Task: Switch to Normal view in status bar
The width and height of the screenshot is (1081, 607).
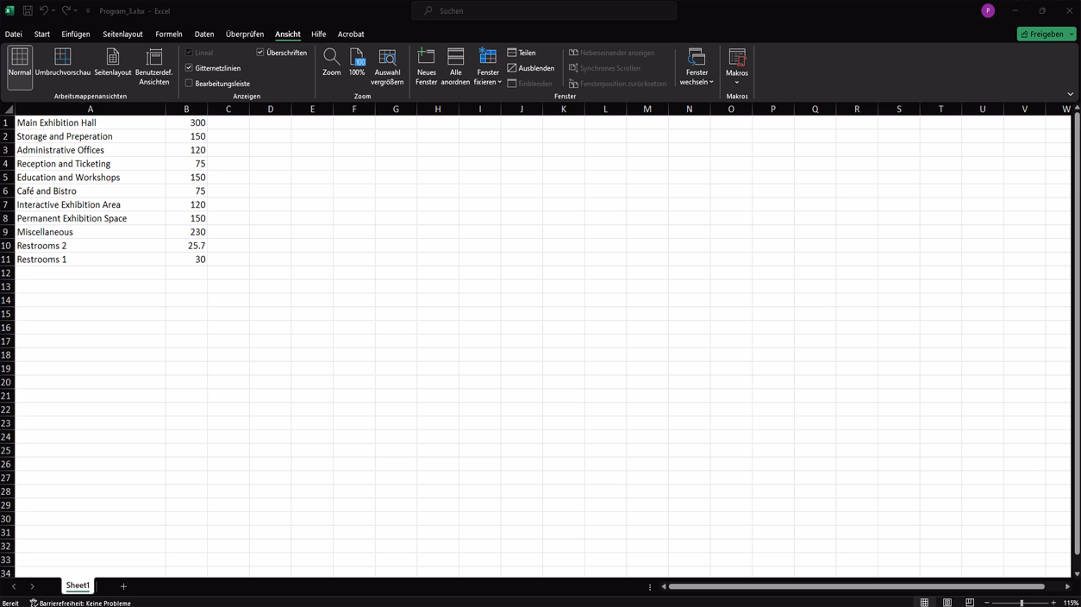Action: tap(924, 603)
